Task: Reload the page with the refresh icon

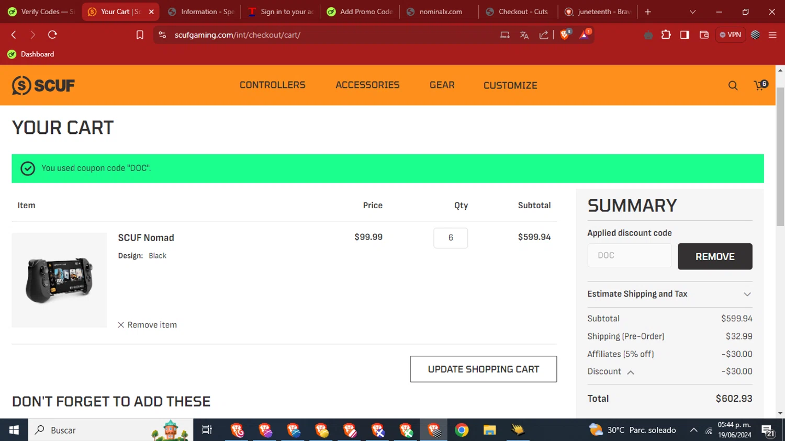Action: tap(52, 35)
